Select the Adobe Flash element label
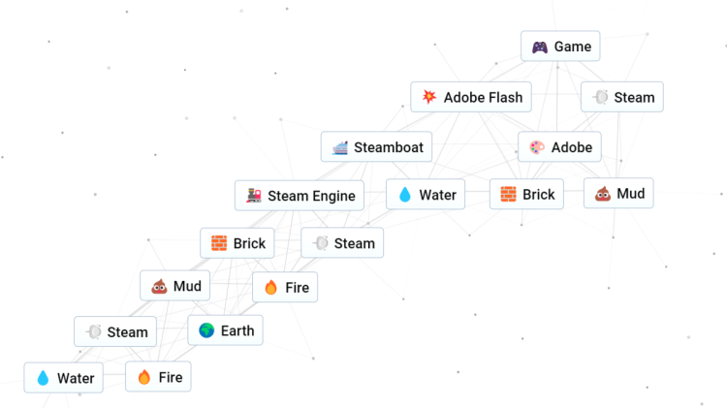The image size is (727, 408). coord(483,97)
